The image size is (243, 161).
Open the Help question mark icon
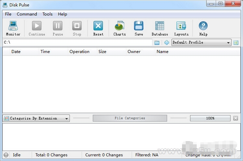pyautogui.click(x=203, y=28)
